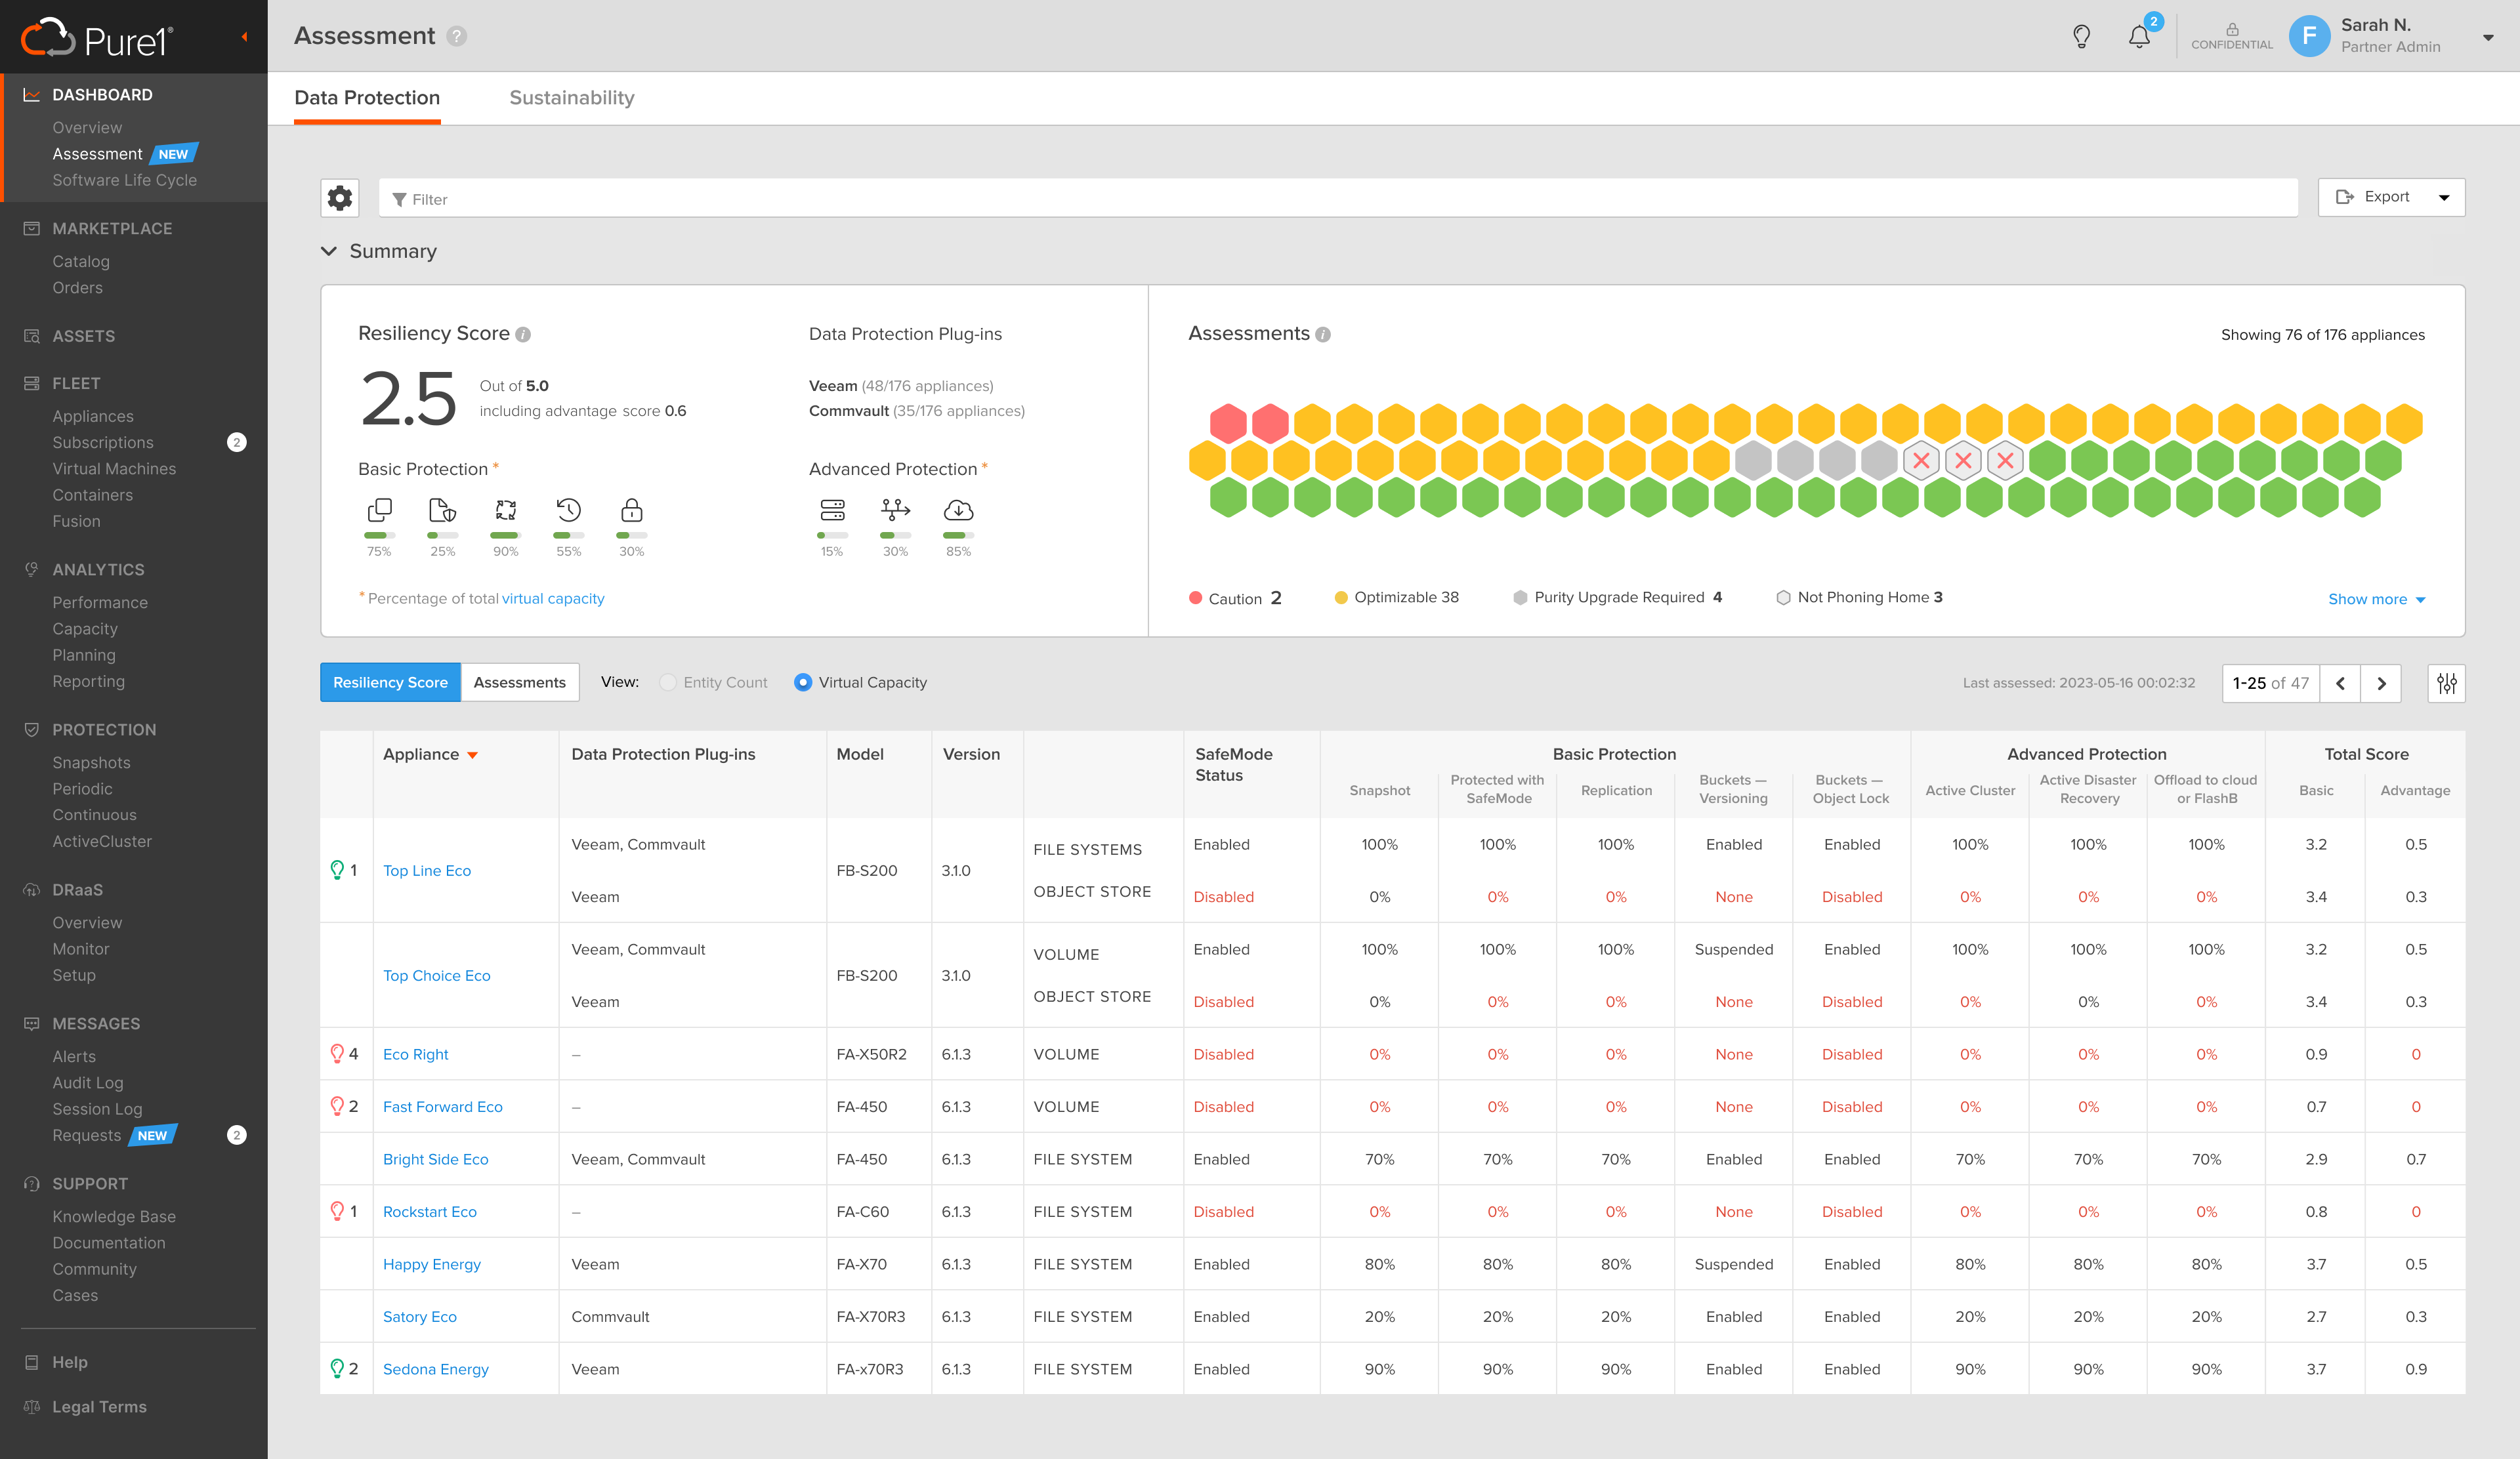Click the settings gear icon beside Filter

tap(340, 198)
